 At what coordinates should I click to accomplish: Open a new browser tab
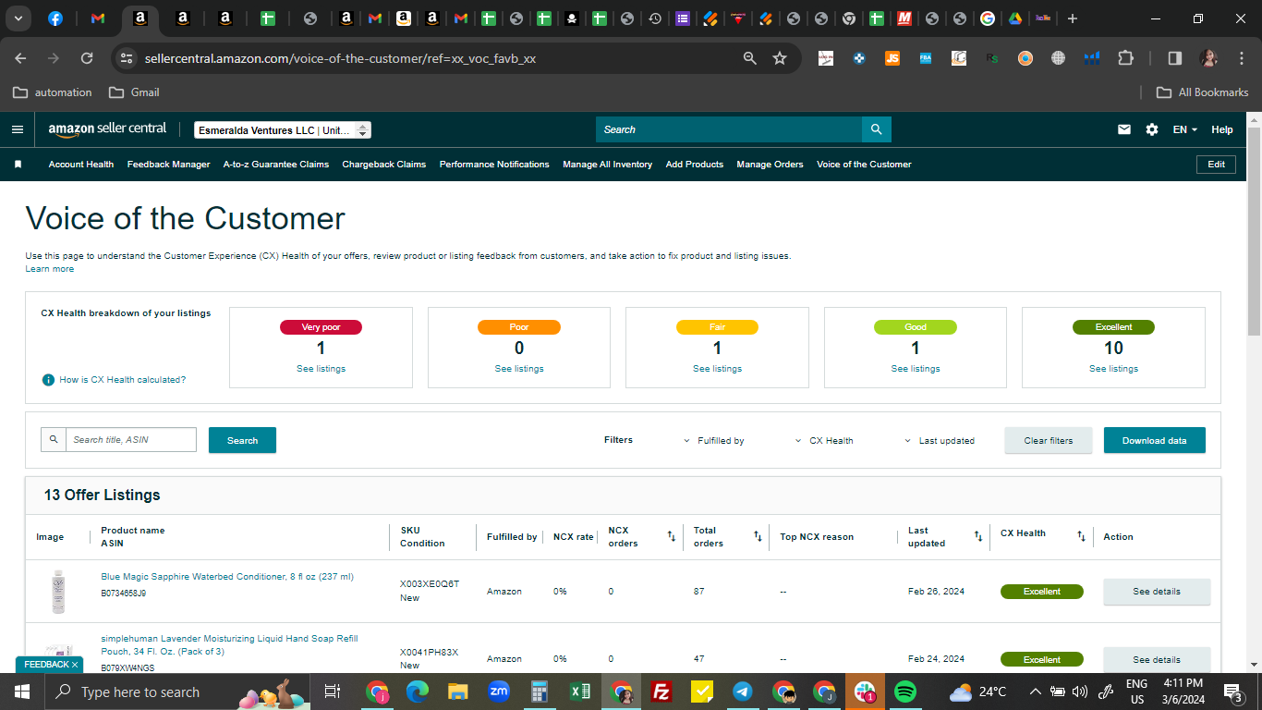click(1072, 18)
